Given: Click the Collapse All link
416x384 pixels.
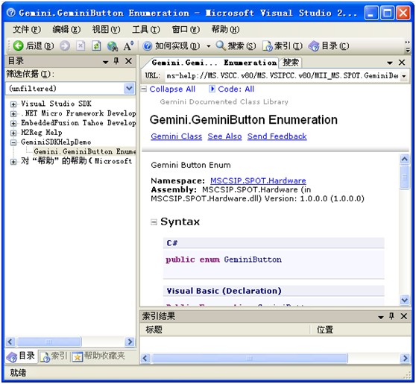Looking at the screenshot, I should [172, 89].
